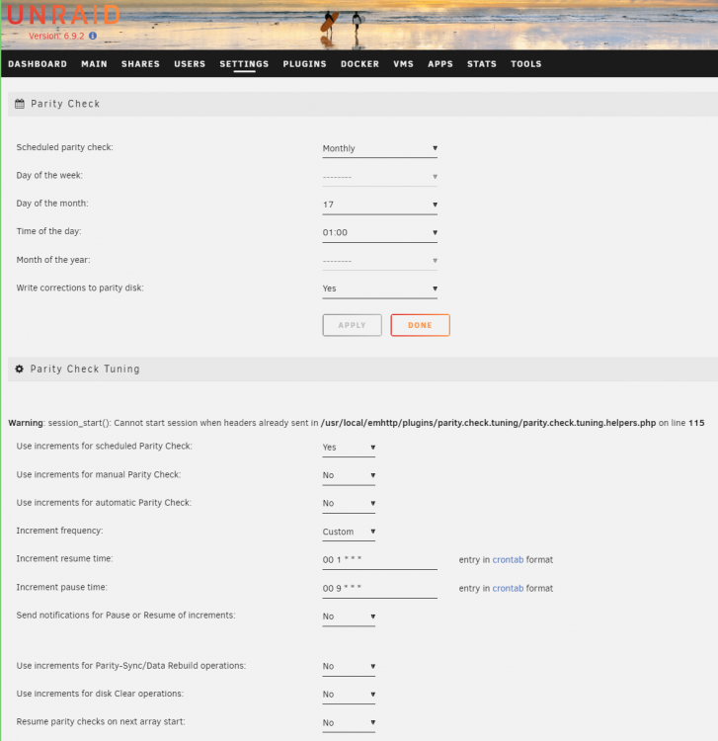Click the Parity Check calendar icon

click(20, 104)
